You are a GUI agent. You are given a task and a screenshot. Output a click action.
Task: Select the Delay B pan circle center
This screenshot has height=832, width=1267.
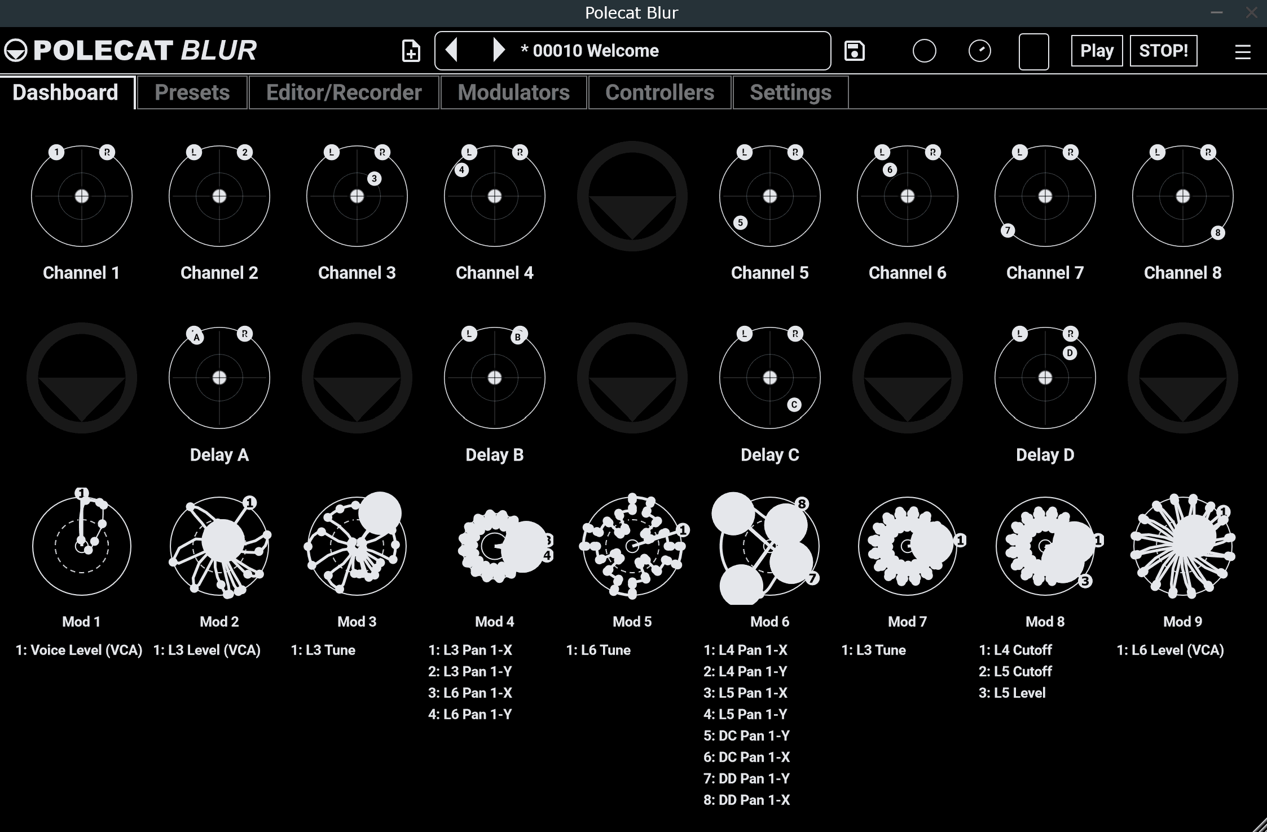pos(495,378)
